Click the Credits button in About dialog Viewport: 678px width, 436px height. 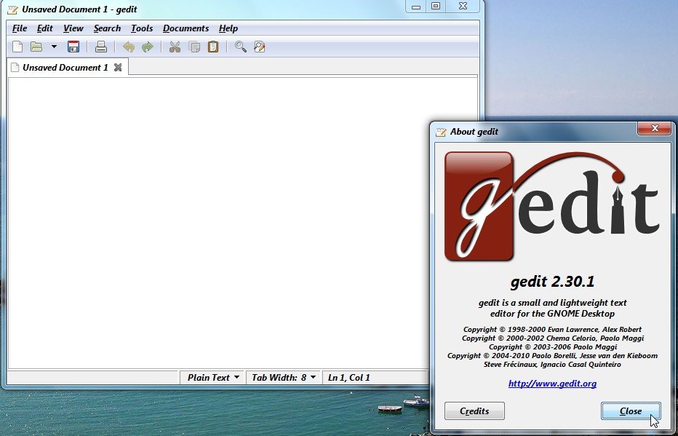tap(474, 411)
